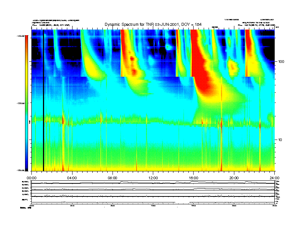Click the 08:00 time axis label

click(x=112, y=178)
